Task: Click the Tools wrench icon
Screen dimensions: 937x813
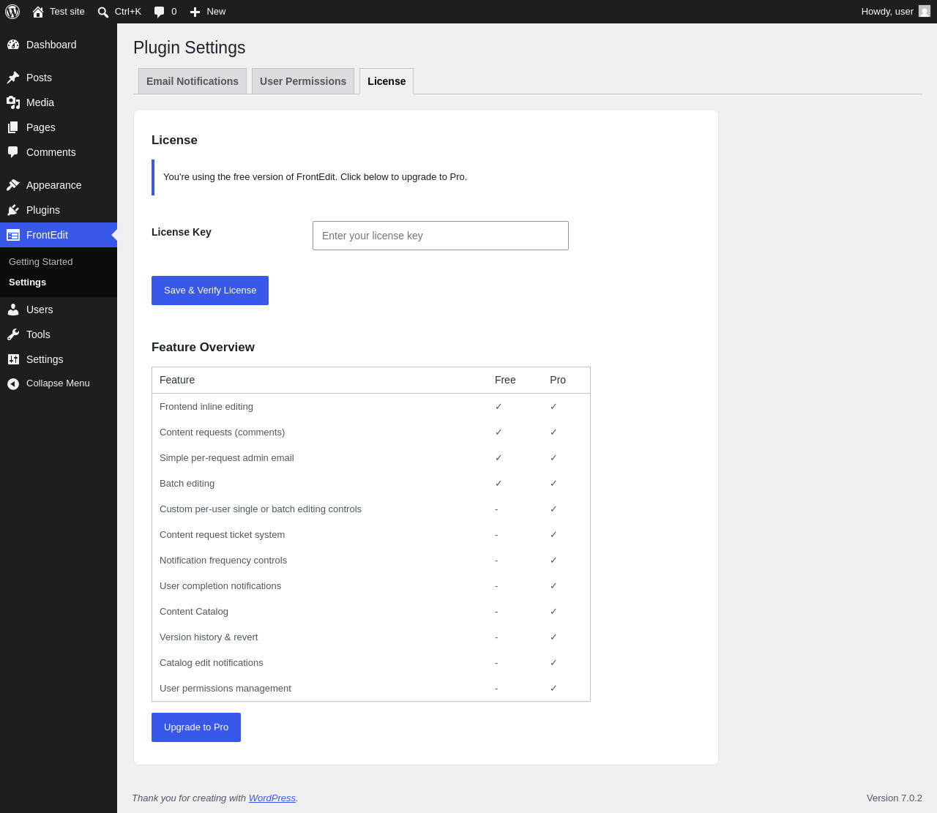Action: point(13,334)
